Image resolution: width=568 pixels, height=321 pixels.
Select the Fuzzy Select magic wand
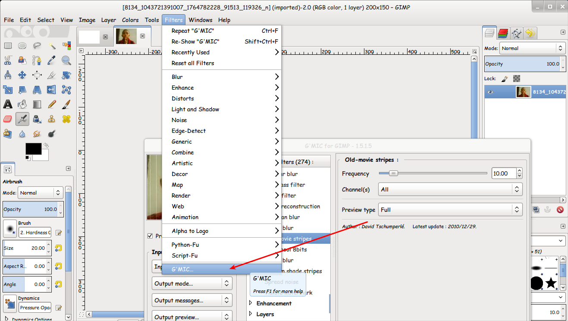(x=52, y=45)
